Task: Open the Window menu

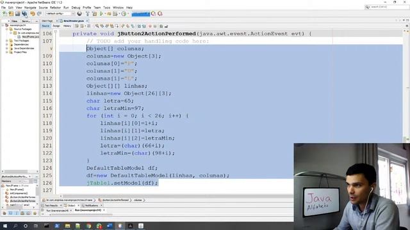Action: pyautogui.click(x=118, y=8)
